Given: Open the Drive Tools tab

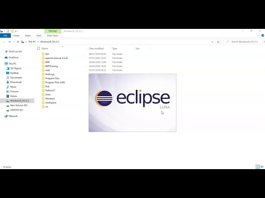Looking at the screenshot, I should click(x=53, y=35).
